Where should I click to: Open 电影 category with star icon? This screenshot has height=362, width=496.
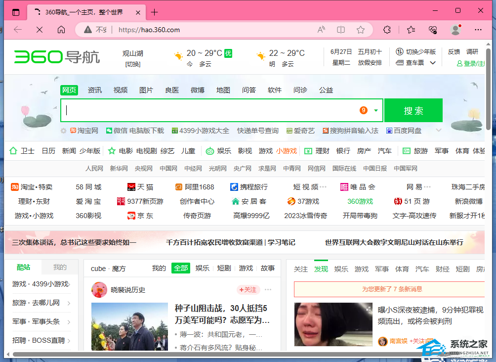pyautogui.click(x=120, y=151)
